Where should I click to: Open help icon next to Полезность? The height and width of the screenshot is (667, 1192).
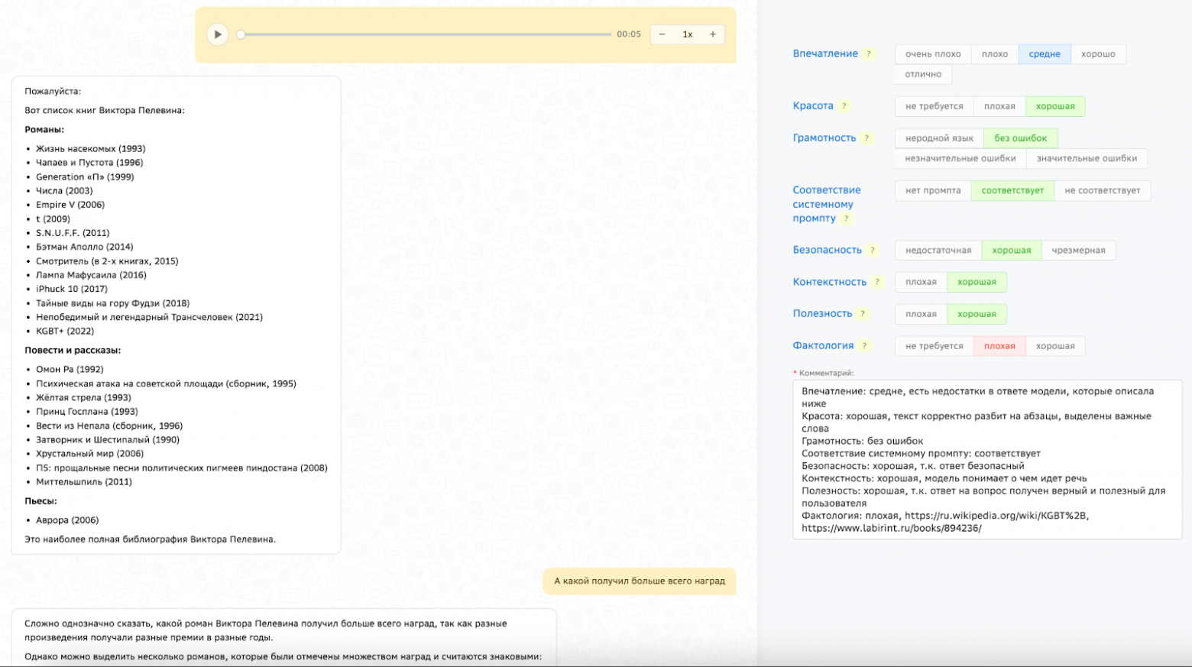[x=863, y=314]
